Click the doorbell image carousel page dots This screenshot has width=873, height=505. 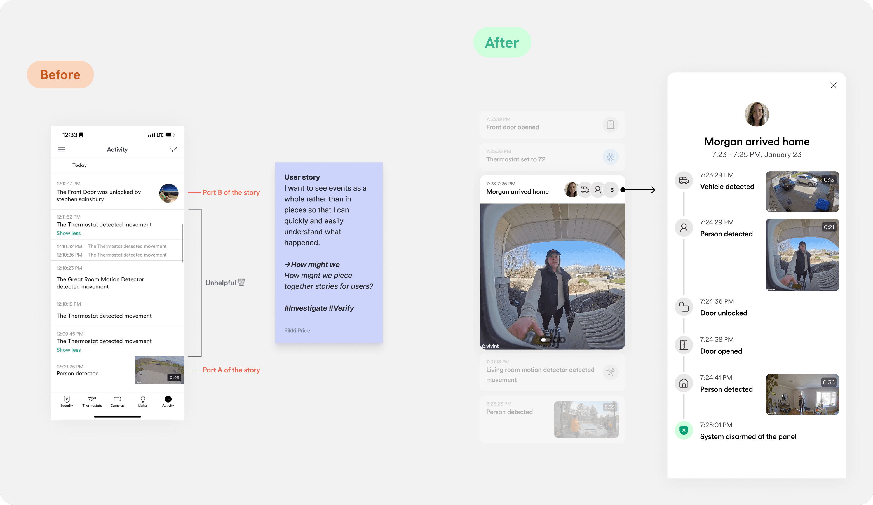point(553,340)
